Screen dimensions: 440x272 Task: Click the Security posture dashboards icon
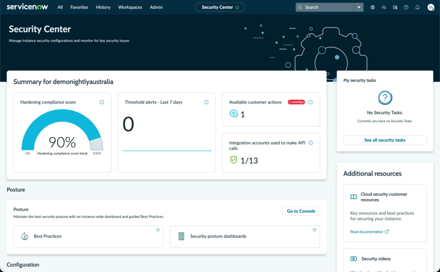pyautogui.click(x=182, y=236)
